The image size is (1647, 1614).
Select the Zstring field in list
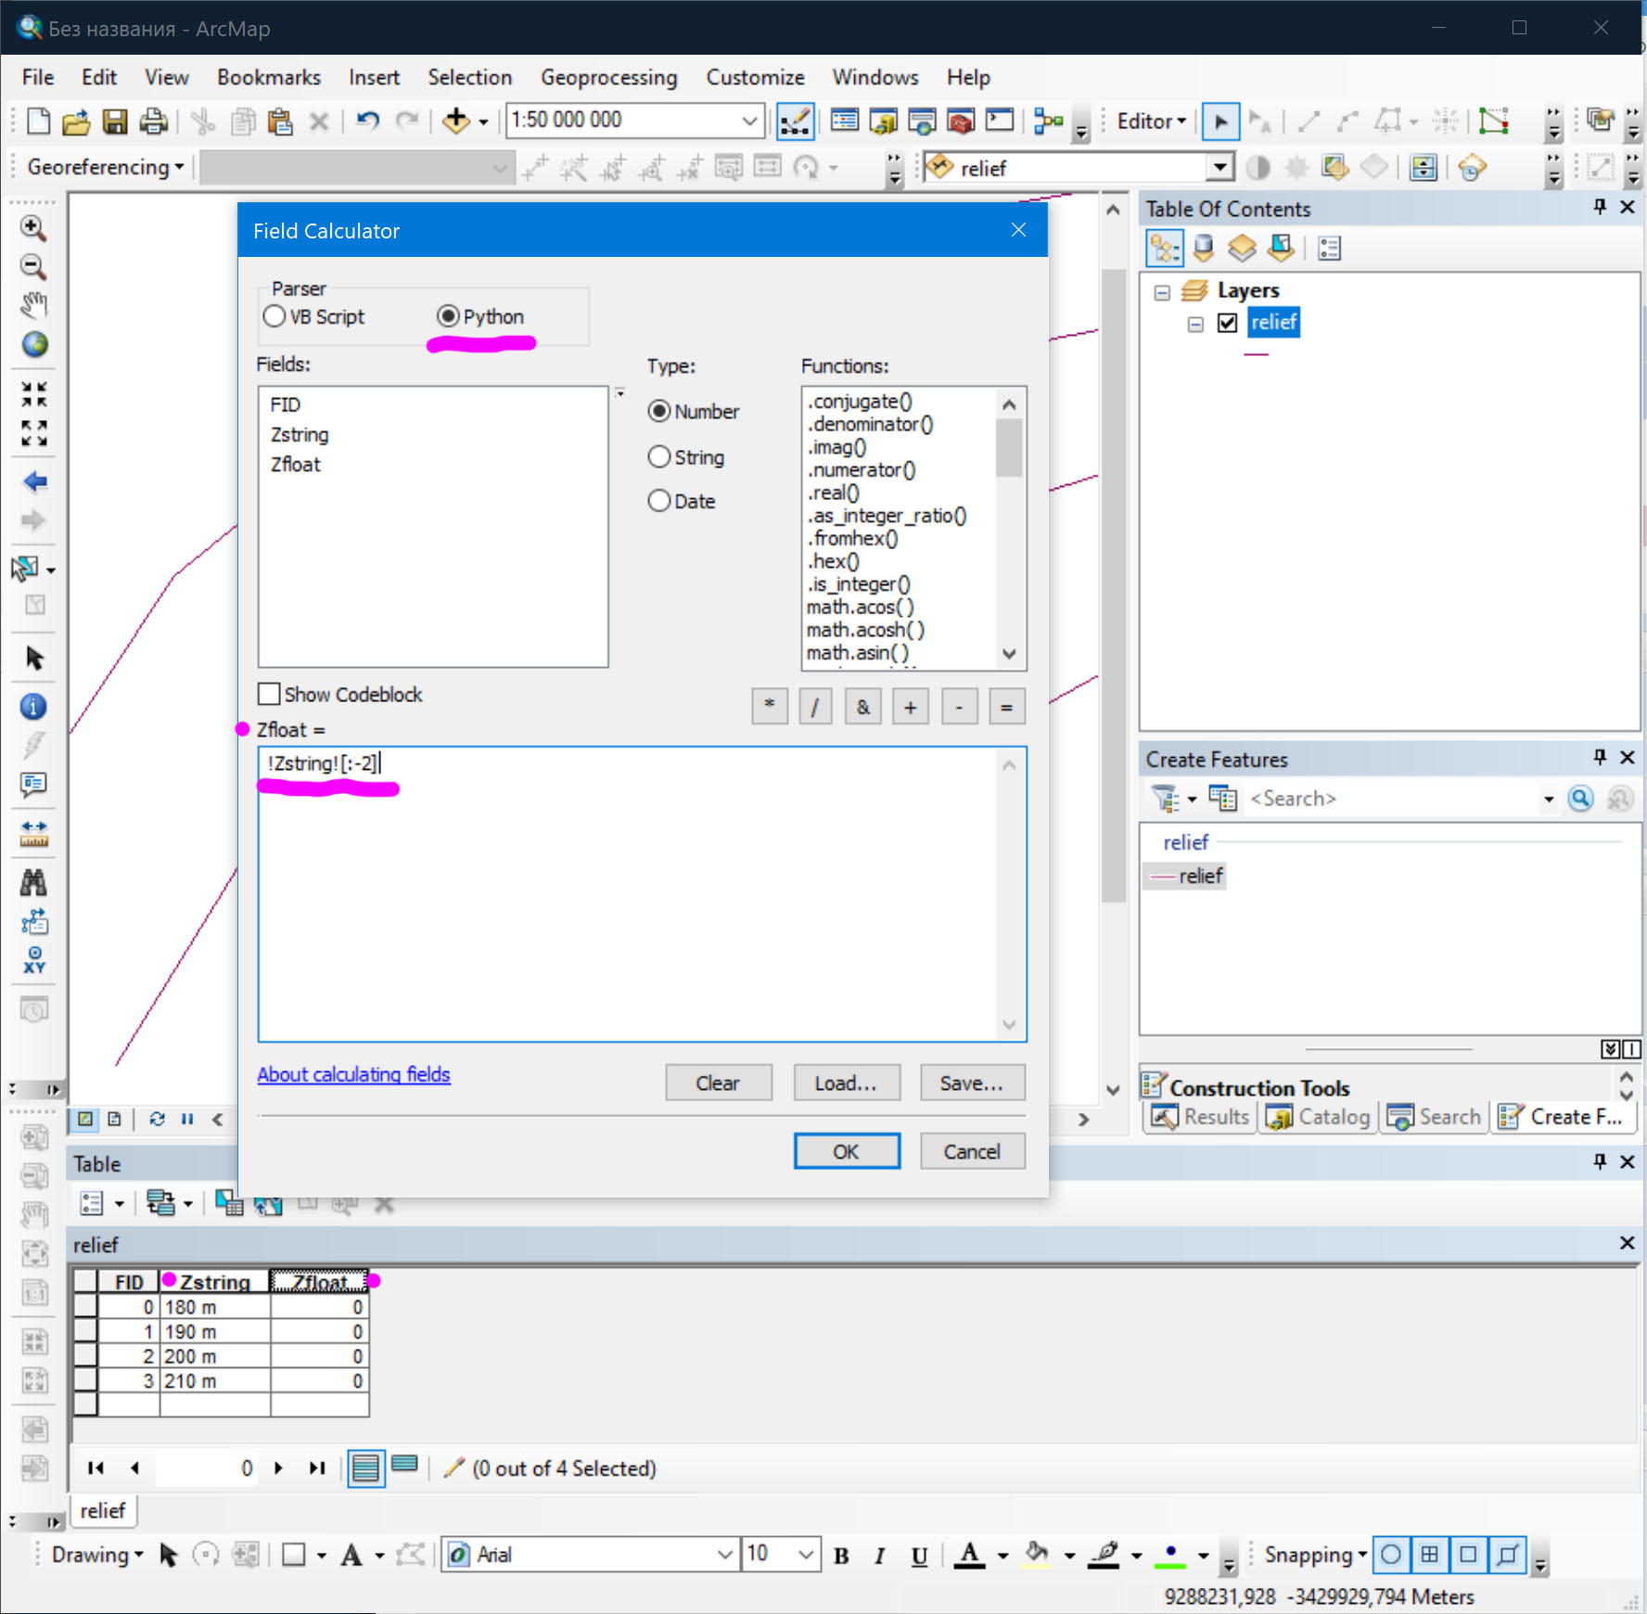300,435
